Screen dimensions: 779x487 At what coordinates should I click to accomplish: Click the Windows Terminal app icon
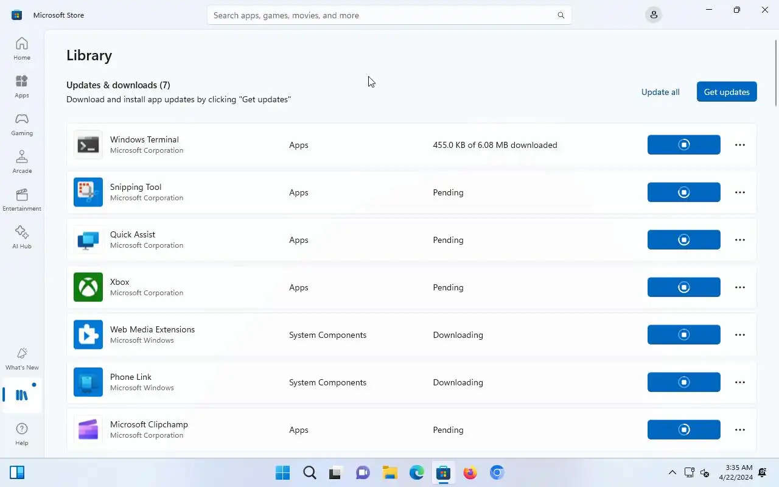point(88,145)
